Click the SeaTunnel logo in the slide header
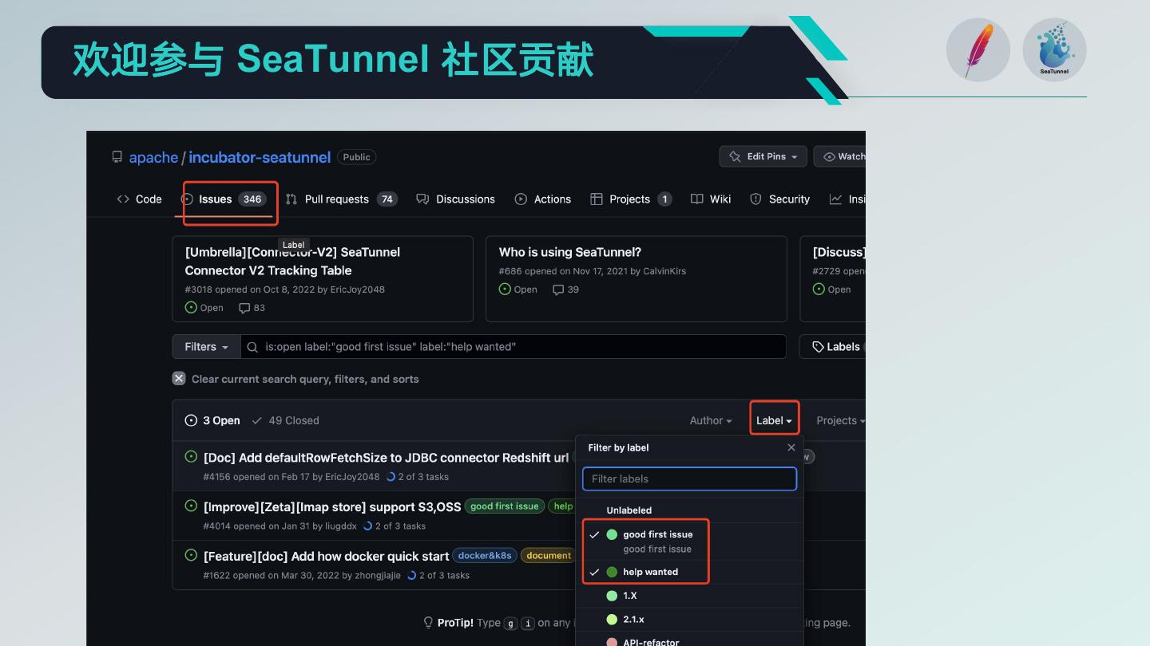1150x646 pixels. coord(1054,49)
